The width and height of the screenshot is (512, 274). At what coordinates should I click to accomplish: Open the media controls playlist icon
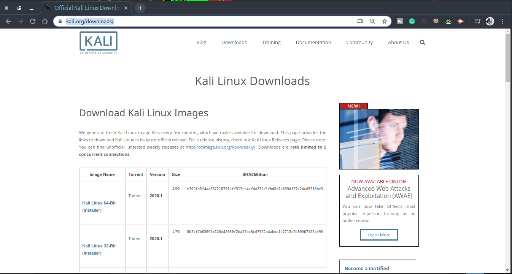(x=478, y=21)
